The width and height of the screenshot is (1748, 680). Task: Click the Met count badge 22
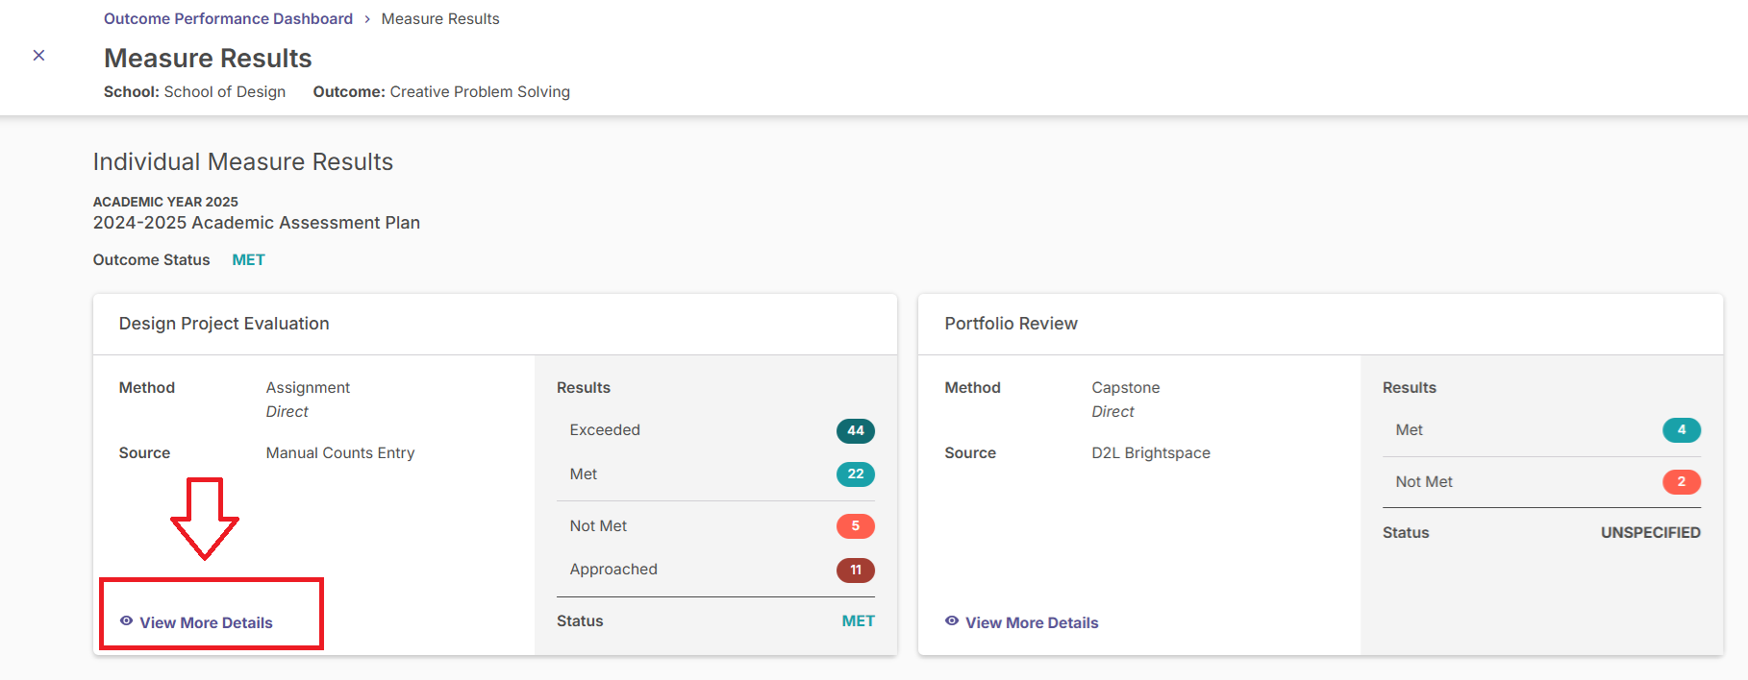pyautogui.click(x=856, y=474)
